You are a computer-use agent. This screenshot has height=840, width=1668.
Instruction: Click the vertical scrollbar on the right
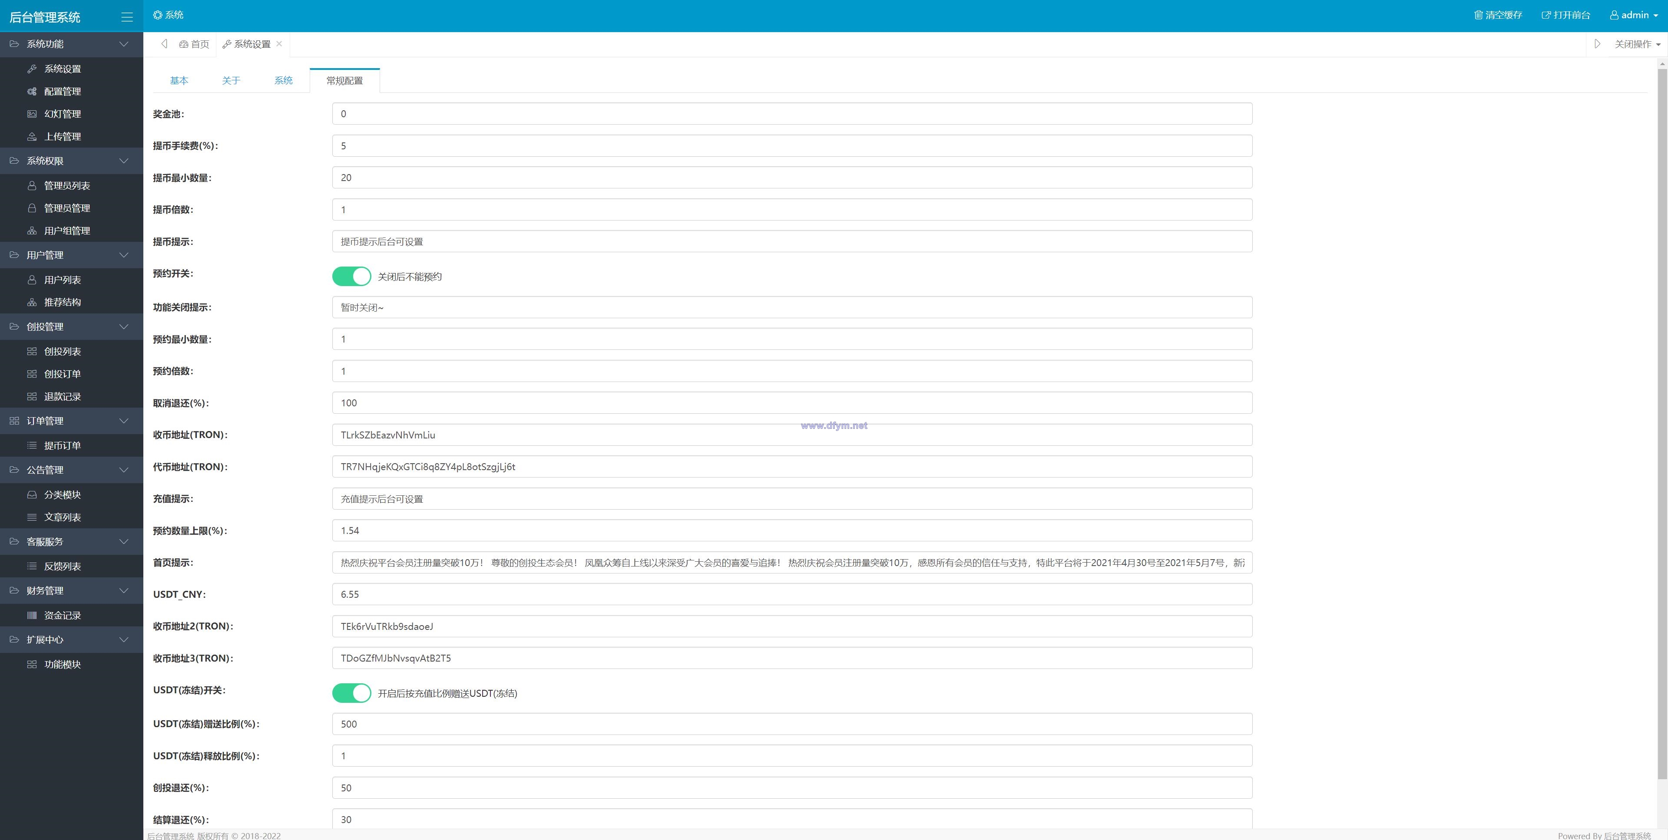(x=1662, y=424)
